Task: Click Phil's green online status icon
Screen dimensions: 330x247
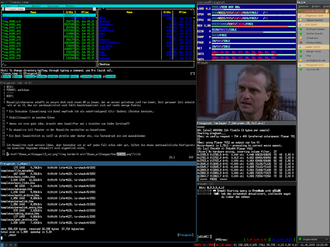Action: pos(301,56)
